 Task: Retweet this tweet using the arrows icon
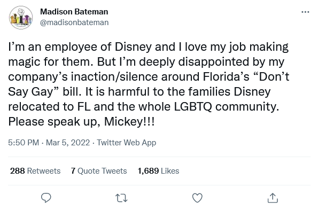121,198
